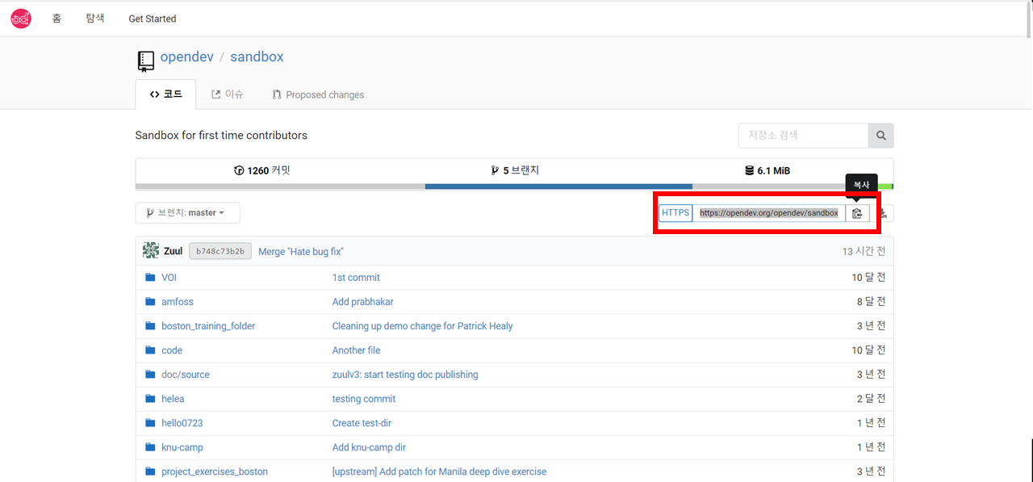Select the HTTPS clone protocol button
1033x482 pixels.
tap(675, 213)
